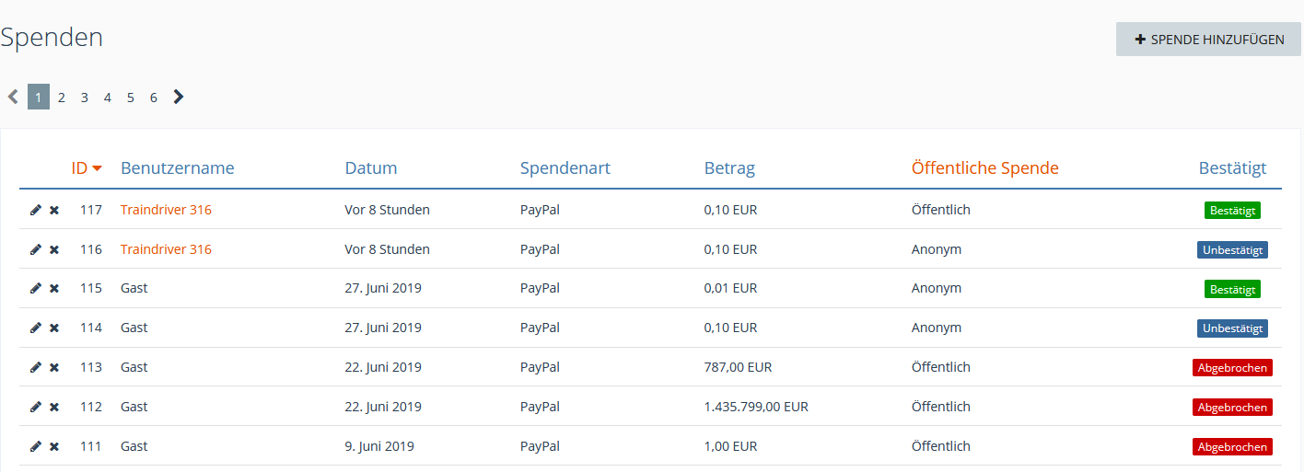Click the Unbestätigt badge of donation 114
Screen dimensions: 1304x472
[1232, 328]
